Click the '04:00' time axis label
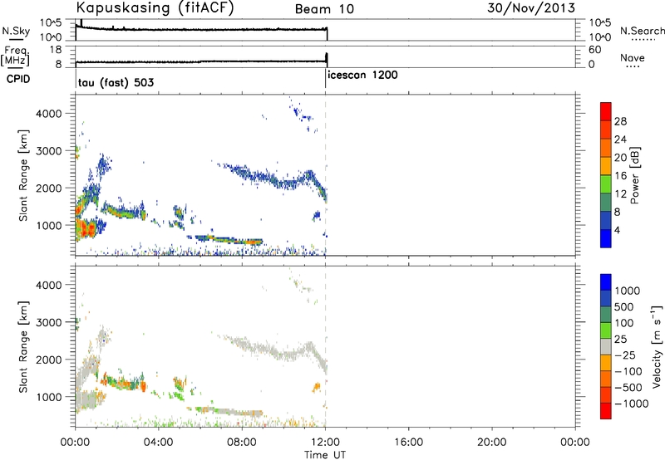 tap(159, 443)
